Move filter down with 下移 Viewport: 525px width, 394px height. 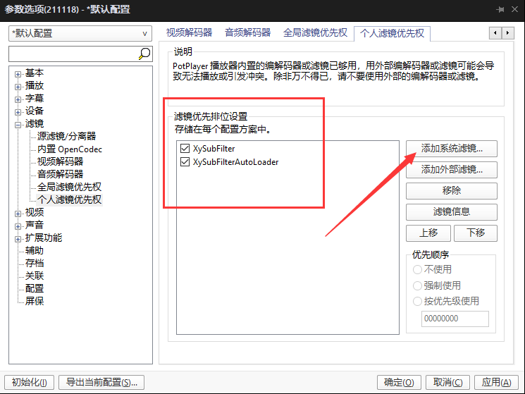tap(476, 233)
